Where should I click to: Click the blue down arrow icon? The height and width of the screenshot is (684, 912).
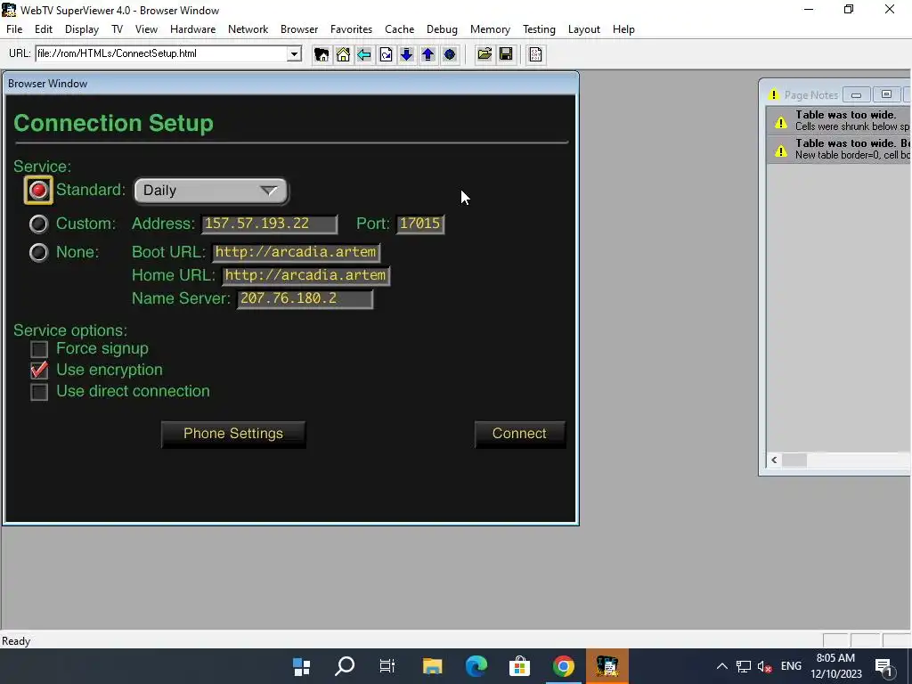(406, 54)
